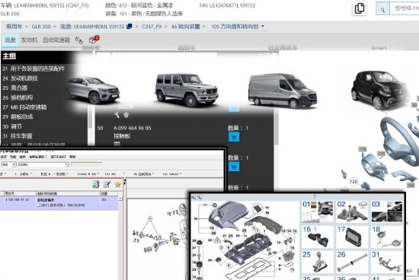The width and height of the screenshot is (419, 280).
Task: Click the second zoom magnifier in engine diagram window
Action: pyautogui.click(x=199, y=198)
